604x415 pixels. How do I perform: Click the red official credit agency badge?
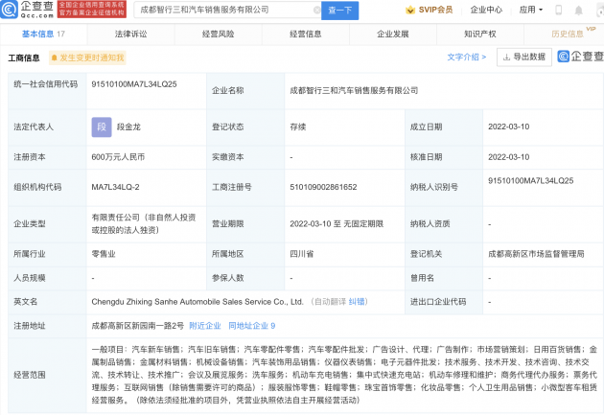click(x=92, y=10)
